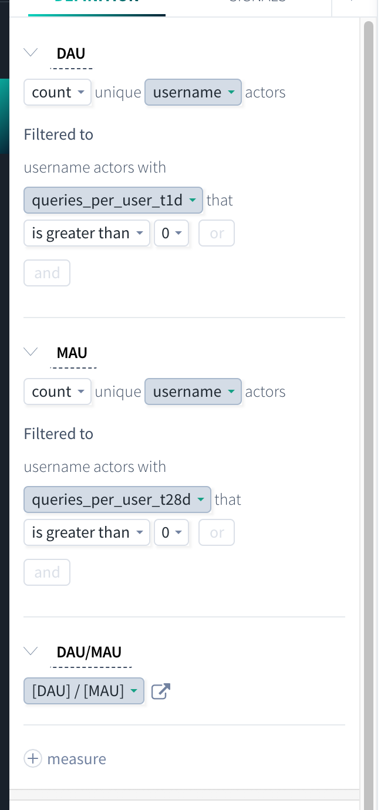The image size is (391, 810).
Task: Collapse the DAU measure chevron
Action: click(x=31, y=52)
